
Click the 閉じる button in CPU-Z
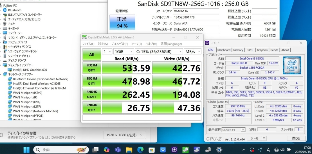[296, 138]
